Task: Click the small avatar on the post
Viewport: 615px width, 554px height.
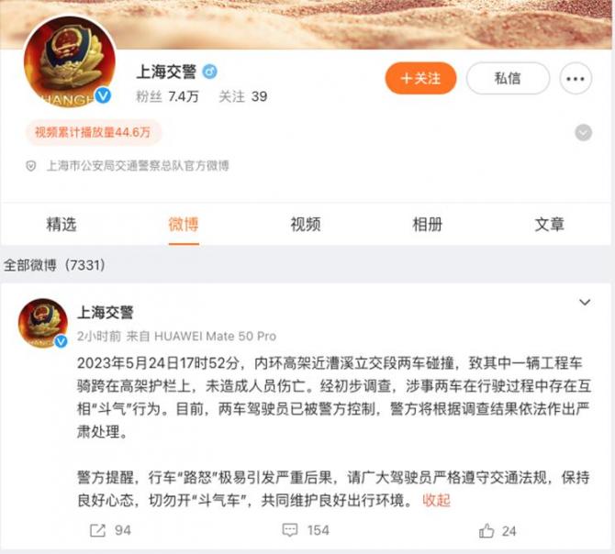Action: pos(43,323)
